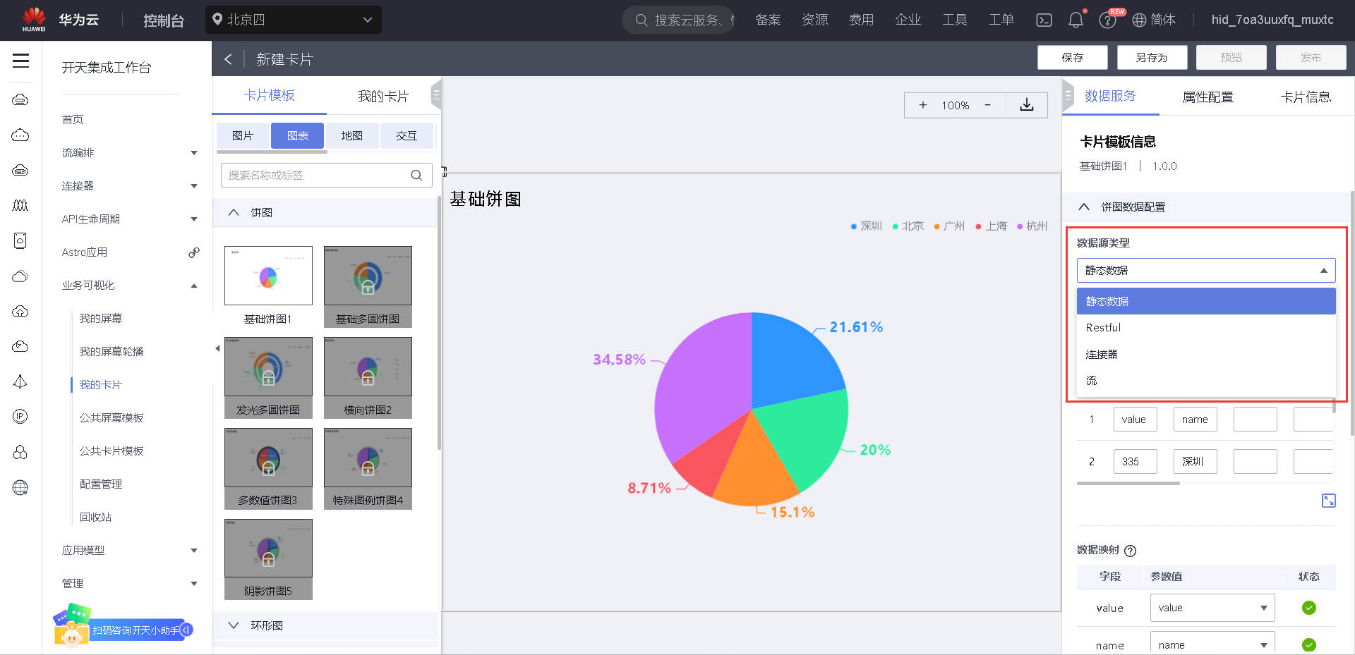Open the hamburger menu icon
Screen dimensions: 1355x655
pyautogui.click(x=20, y=61)
